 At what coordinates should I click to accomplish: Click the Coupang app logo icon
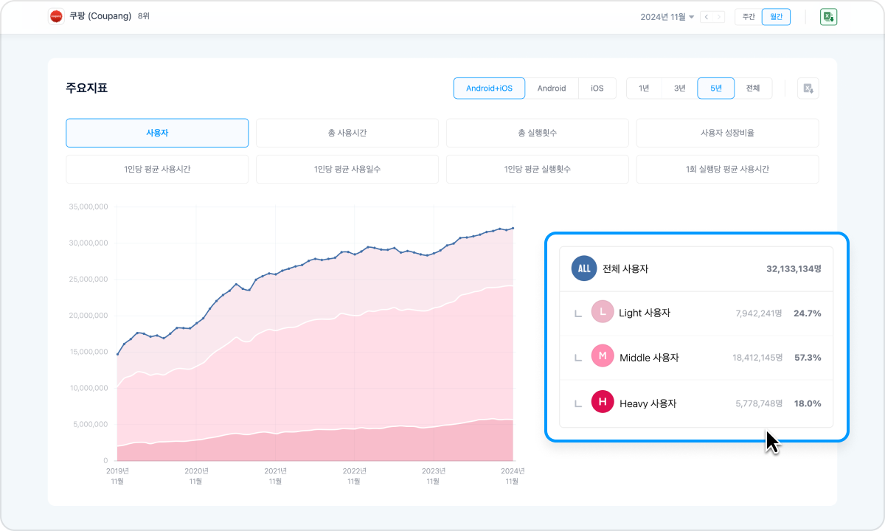click(56, 16)
